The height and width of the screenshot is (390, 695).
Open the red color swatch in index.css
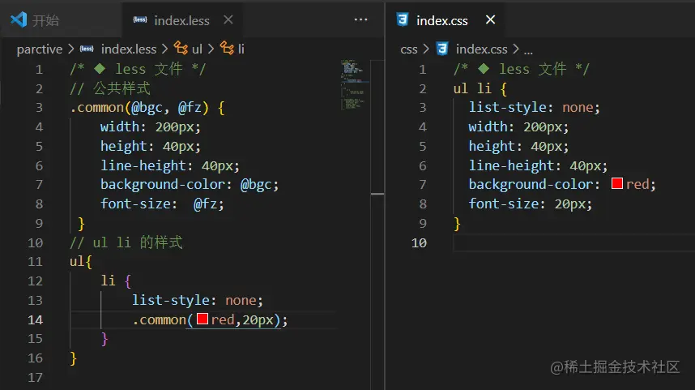pyautogui.click(x=617, y=183)
